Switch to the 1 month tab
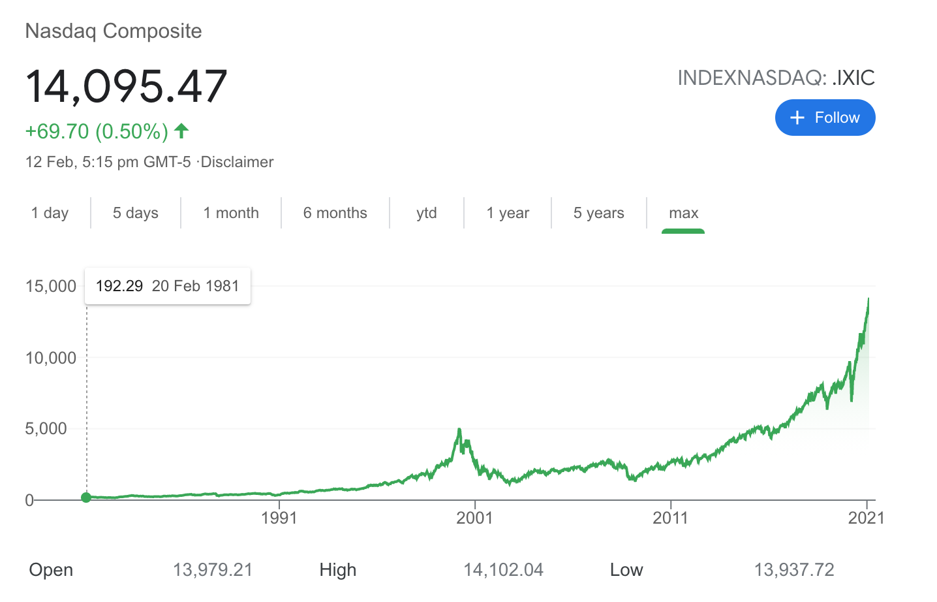Screen dimensions: 937x602 [231, 213]
